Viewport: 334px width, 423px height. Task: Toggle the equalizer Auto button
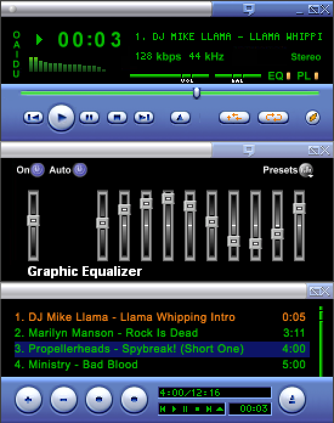click(80, 170)
